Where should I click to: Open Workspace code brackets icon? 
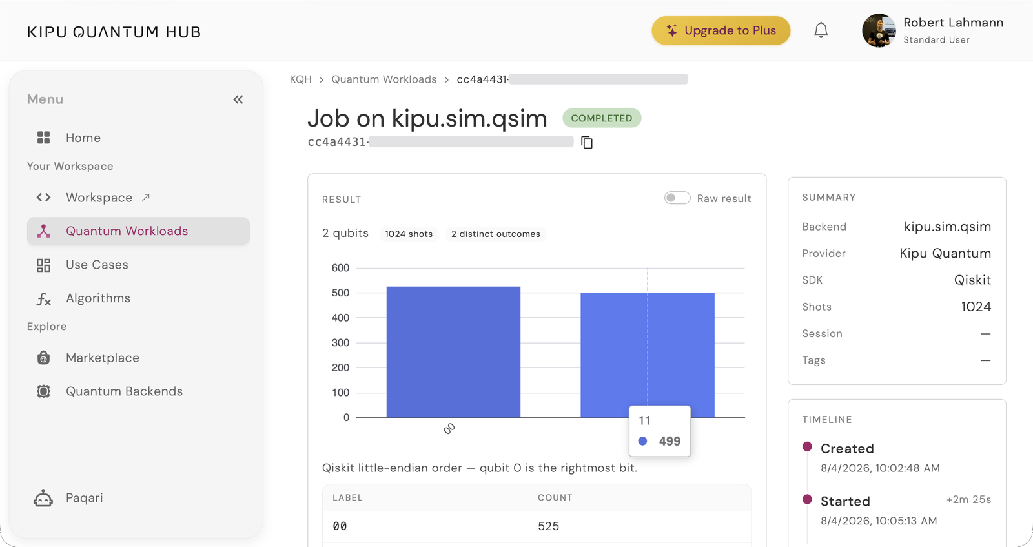(x=43, y=198)
